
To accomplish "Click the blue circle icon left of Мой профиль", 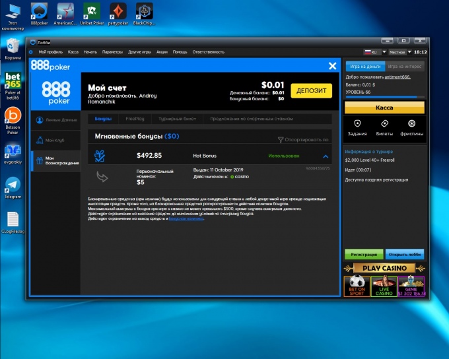I will pos(31,52).
